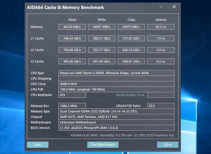Click L1 Cache Latency value 1.0 ns
Image resolution: width=211 pixels, height=154 pixels.
pos(161,38)
